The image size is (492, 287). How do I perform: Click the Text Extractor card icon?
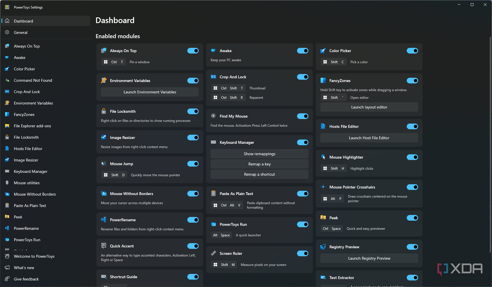pos(323,278)
